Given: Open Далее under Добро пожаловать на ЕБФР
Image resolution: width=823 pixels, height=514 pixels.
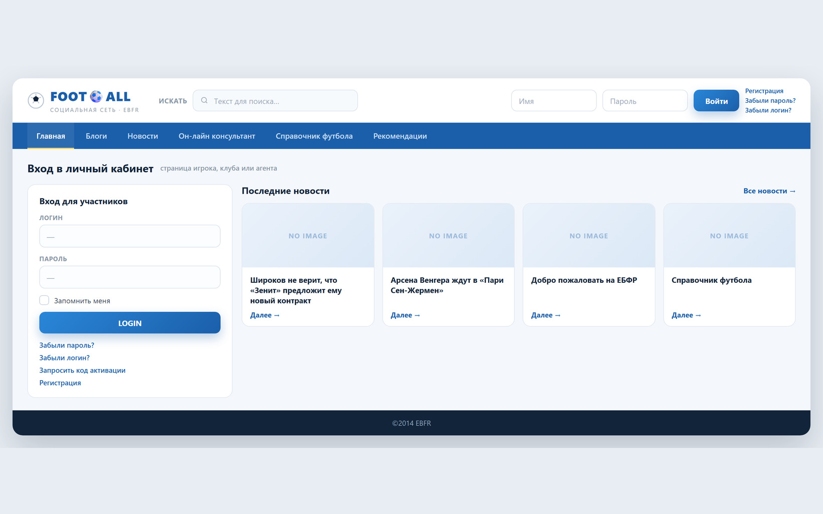Looking at the screenshot, I should [x=546, y=315].
